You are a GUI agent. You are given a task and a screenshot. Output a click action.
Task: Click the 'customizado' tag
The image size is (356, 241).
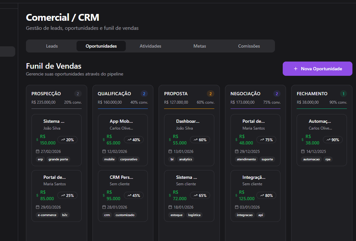(125, 215)
